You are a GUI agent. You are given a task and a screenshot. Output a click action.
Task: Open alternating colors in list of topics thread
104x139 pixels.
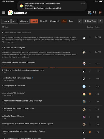click(23, 131)
